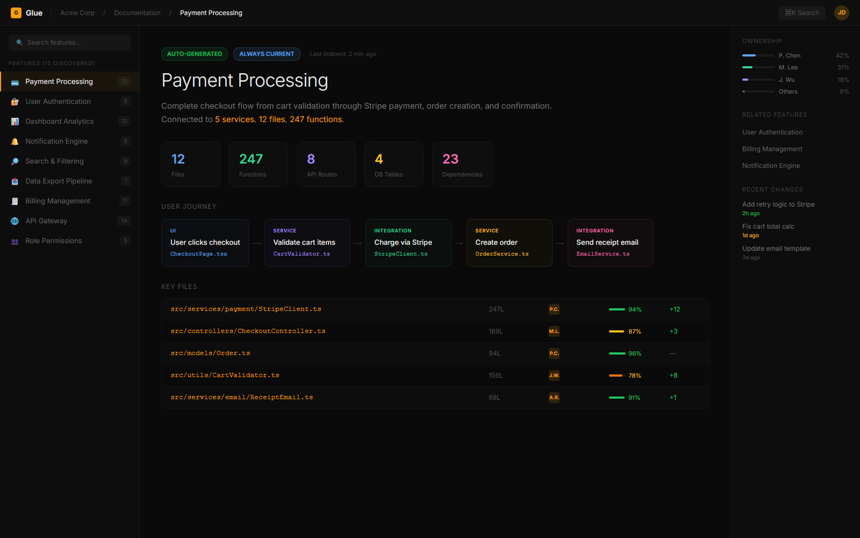
Task: Navigate to Acme Corp via breadcrumb
Action: pos(77,12)
